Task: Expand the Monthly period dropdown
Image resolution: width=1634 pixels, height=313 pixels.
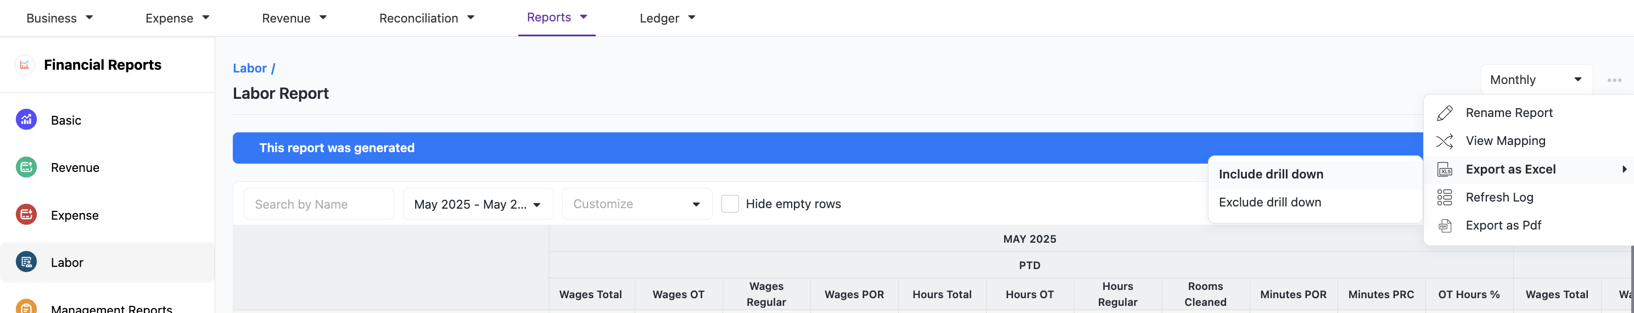Action: tap(1536, 80)
